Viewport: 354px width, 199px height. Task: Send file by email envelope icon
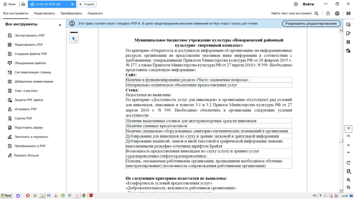(x=348, y=13)
